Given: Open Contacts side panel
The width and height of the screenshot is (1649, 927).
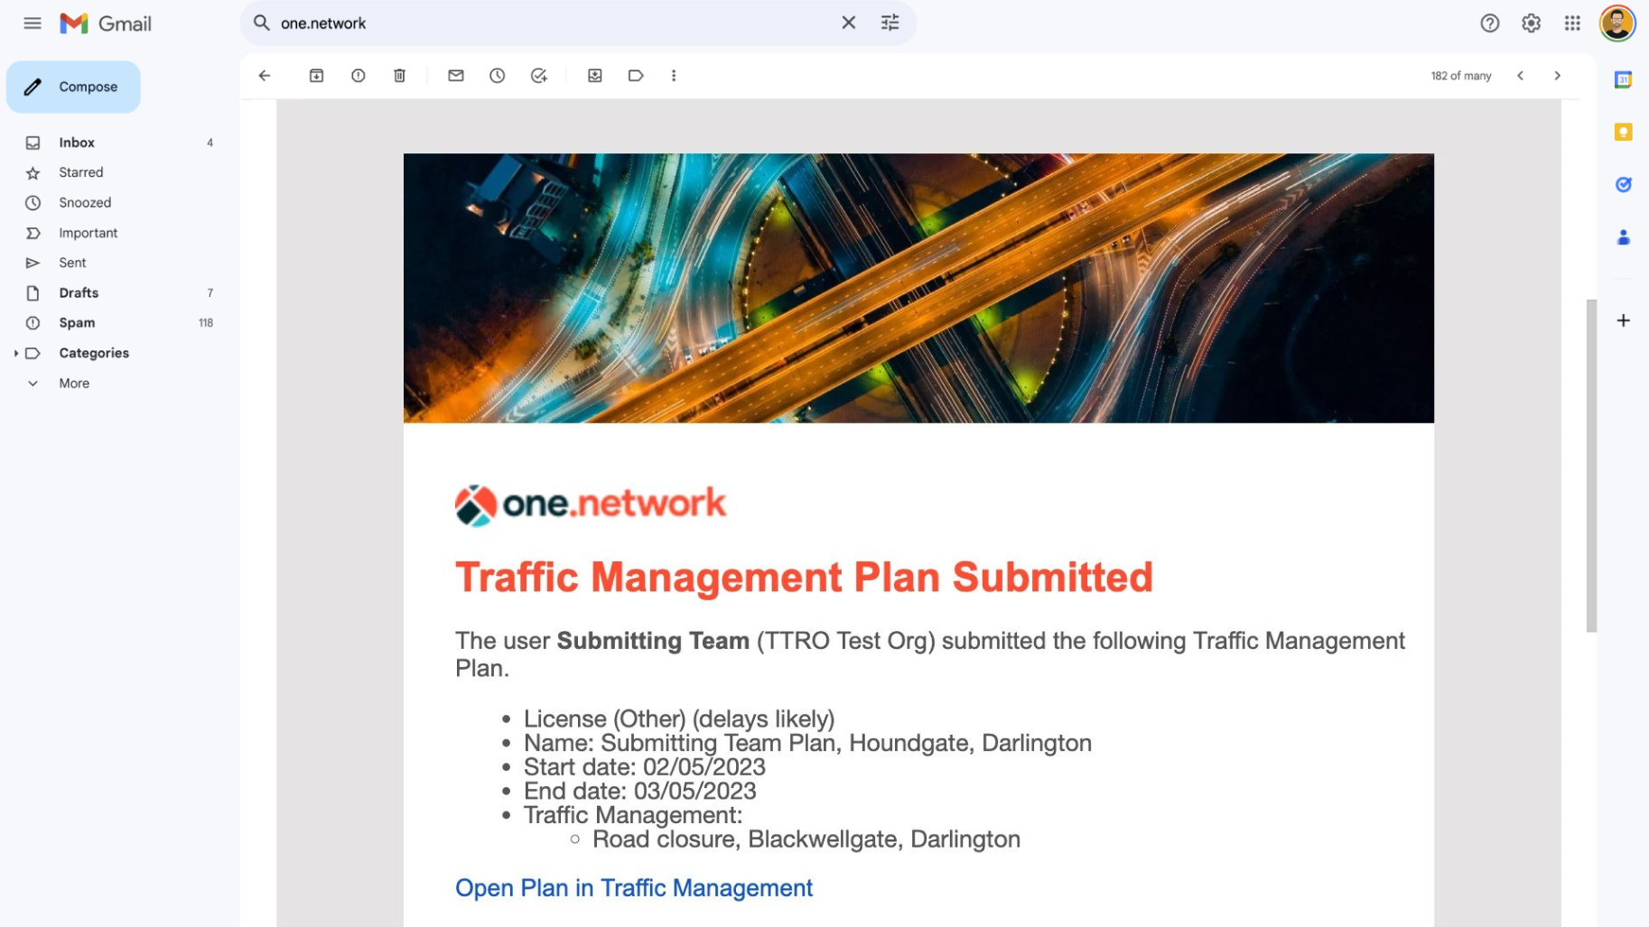Looking at the screenshot, I should [x=1623, y=237].
